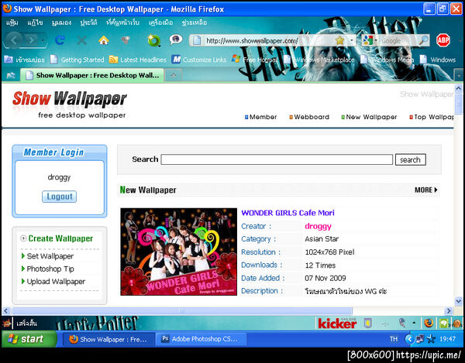The height and width of the screenshot is (363, 465).
Task: Click the green speech bubble quick icon
Action: 443,323
